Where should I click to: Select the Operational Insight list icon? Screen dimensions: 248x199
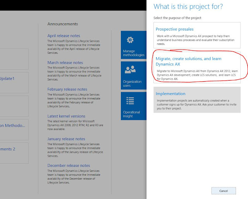(130, 101)
